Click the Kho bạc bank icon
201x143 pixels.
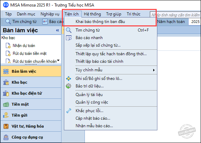pos(6,82)
